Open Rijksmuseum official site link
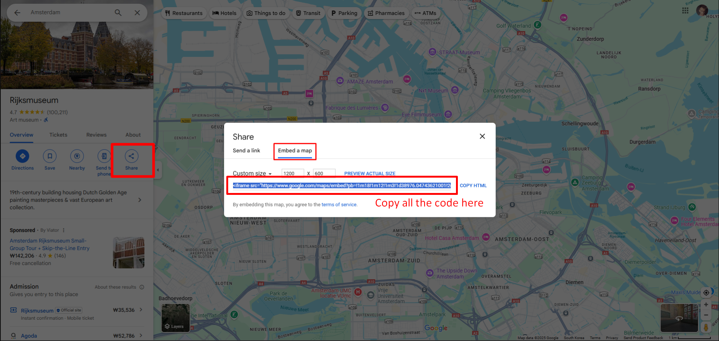Image resolution: width=719 pixels, height=341 pixels. pyautogui.click(x=37, y=311)
